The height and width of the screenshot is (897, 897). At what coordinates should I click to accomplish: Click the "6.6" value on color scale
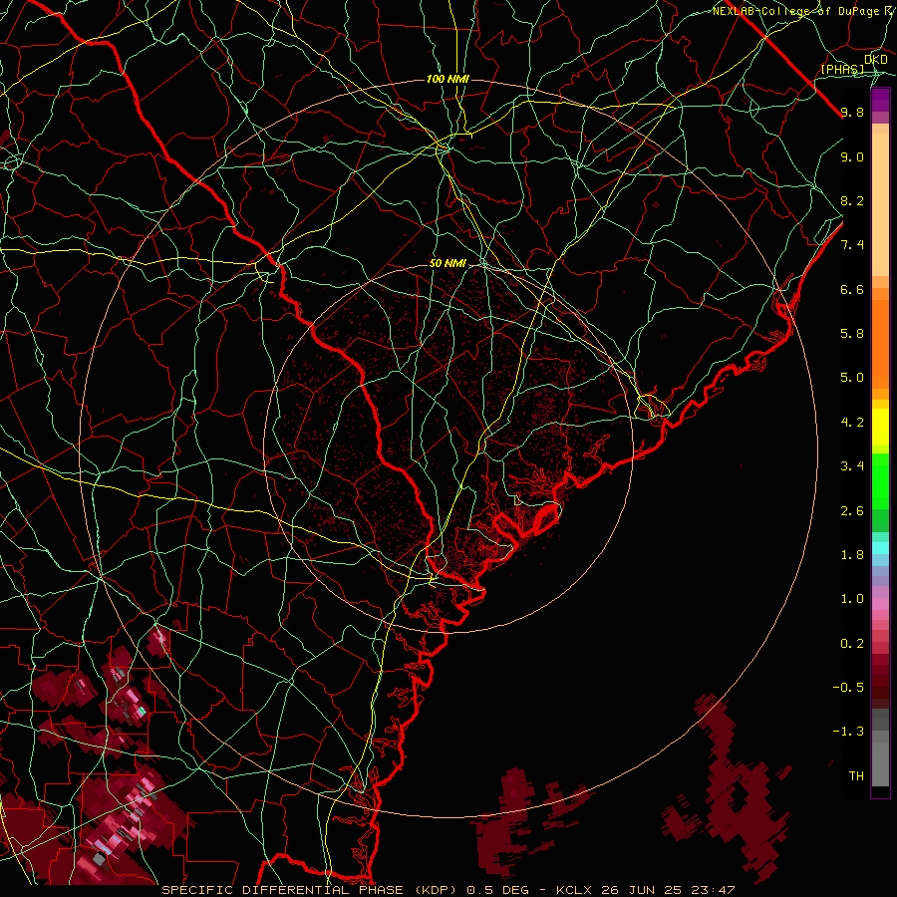tap(852, 289)
